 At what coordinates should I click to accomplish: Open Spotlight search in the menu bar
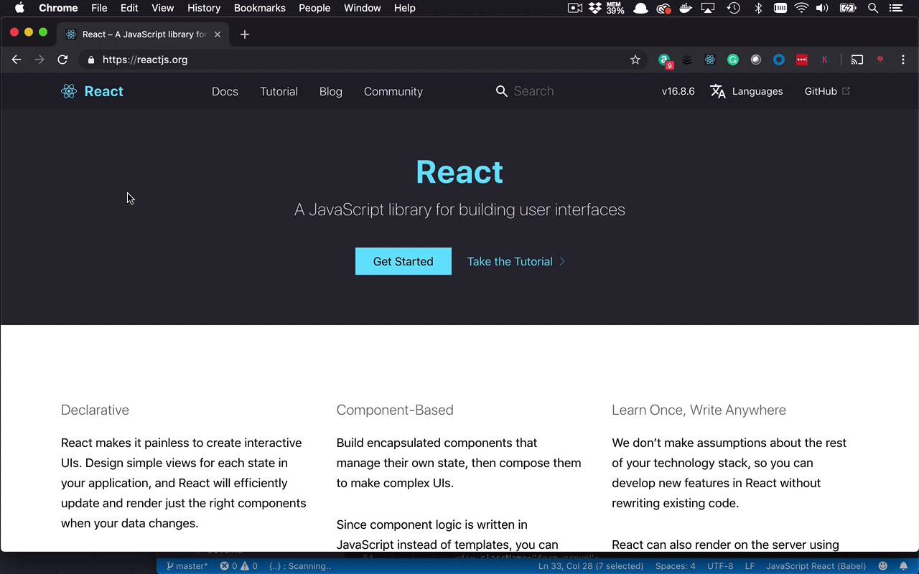(873, 8)
